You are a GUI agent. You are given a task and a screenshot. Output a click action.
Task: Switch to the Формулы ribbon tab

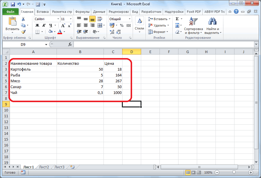click(82, 12)
